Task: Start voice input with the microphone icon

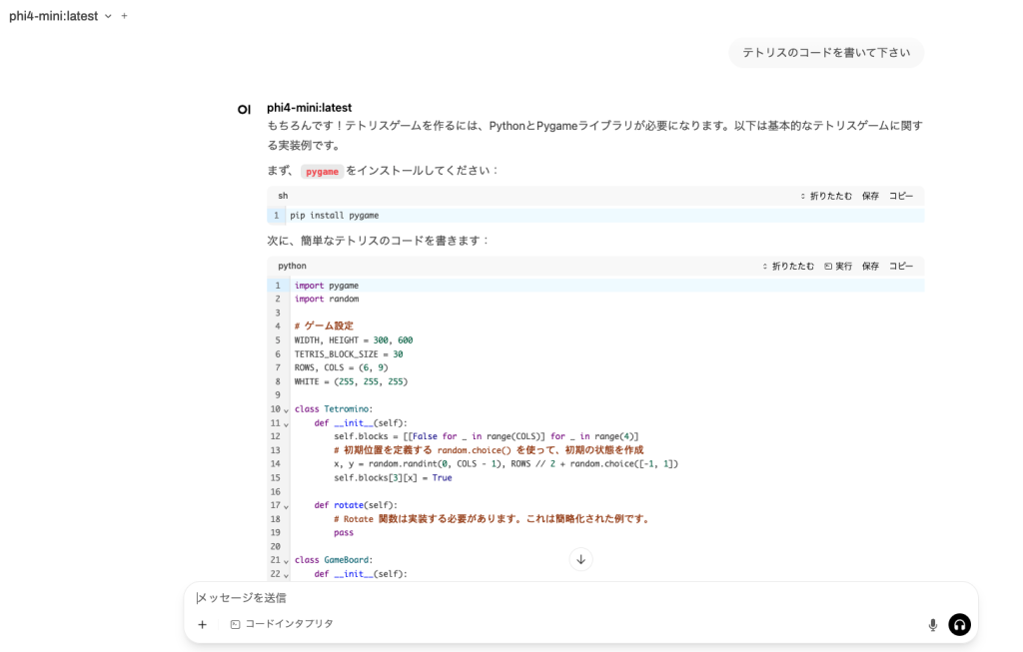Action: point(932,625)
